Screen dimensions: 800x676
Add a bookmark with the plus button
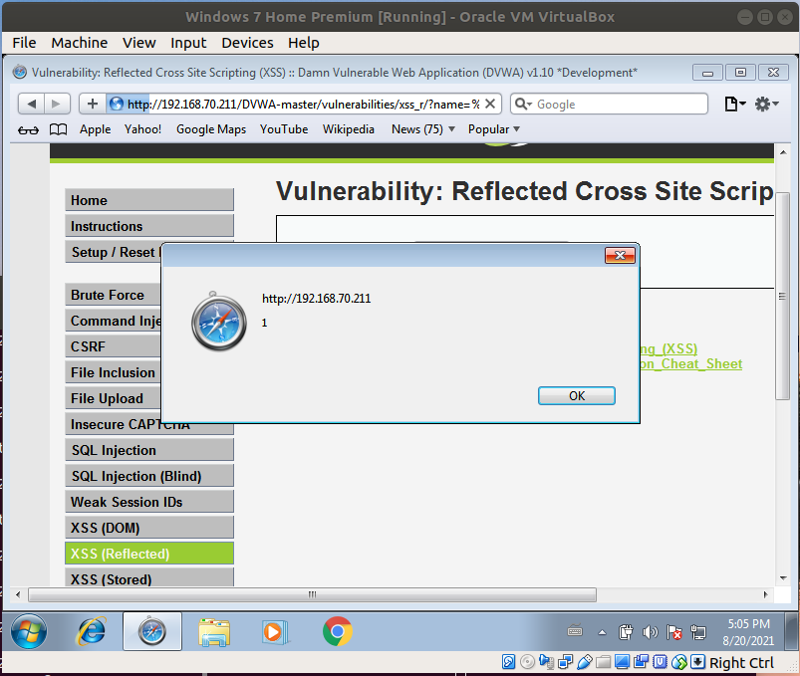93,104
